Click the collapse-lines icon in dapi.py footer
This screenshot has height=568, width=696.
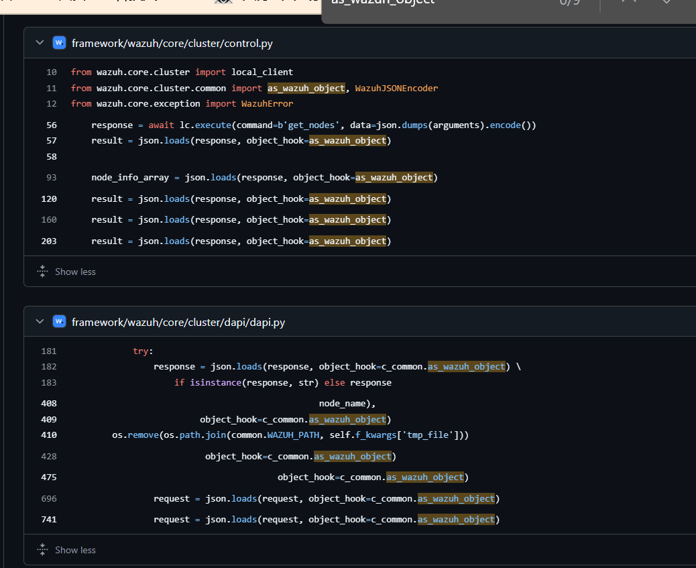(42, 549)
